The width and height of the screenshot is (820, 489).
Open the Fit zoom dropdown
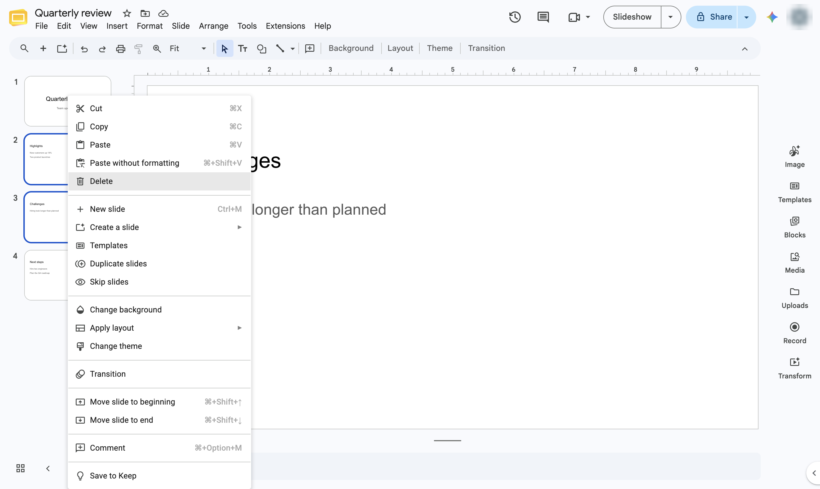pyautogui.click(x=188, y=48)
